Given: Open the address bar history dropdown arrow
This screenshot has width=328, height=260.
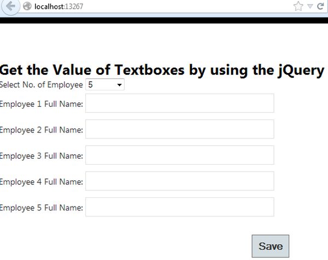Looking at the screenshot, I should pyautogui.click(x=310, y=7).
